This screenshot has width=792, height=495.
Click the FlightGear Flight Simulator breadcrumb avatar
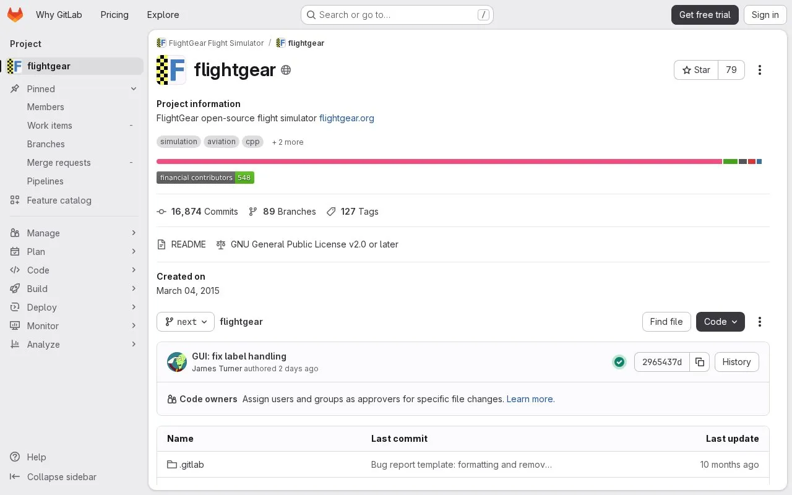161,43
